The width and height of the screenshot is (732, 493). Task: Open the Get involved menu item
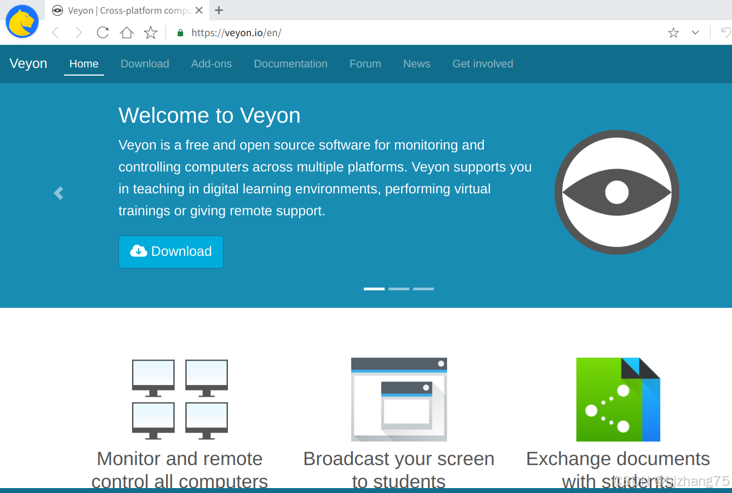pyautogui.click(x=483, y=64)
